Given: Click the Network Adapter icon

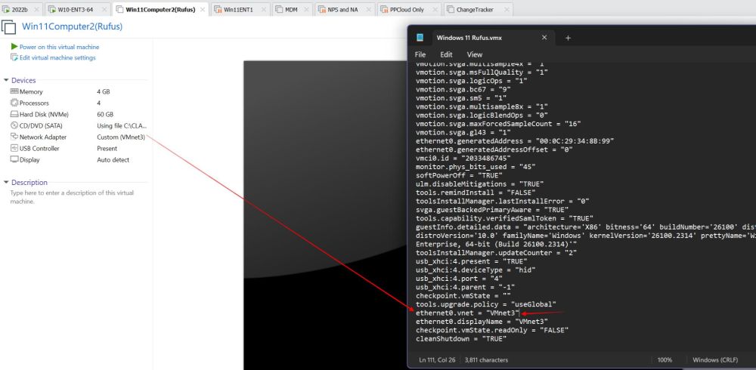Looking at the screenshot, I should (14, 137).
